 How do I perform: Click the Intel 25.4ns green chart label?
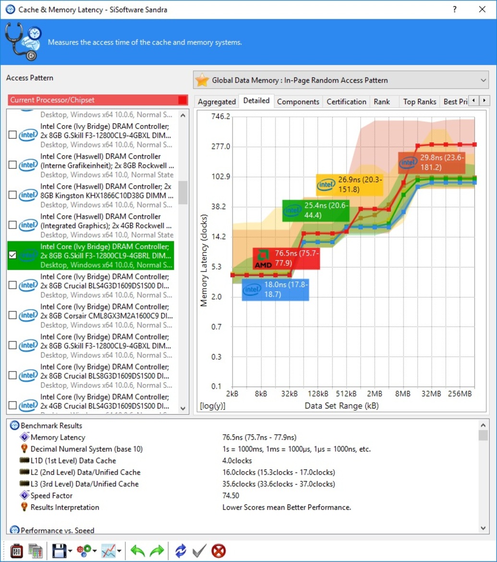pos(315,211)
